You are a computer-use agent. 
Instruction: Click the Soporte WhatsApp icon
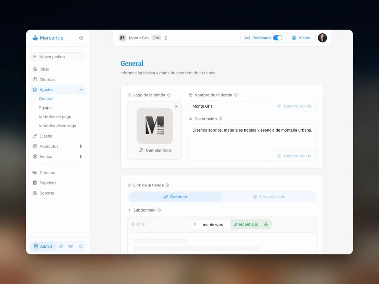click(35, 193)
